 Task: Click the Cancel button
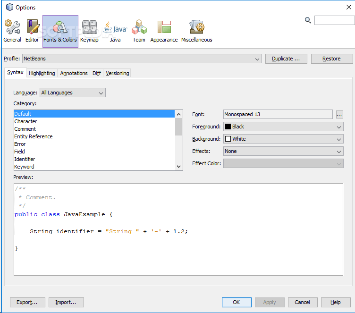(303, 302)
